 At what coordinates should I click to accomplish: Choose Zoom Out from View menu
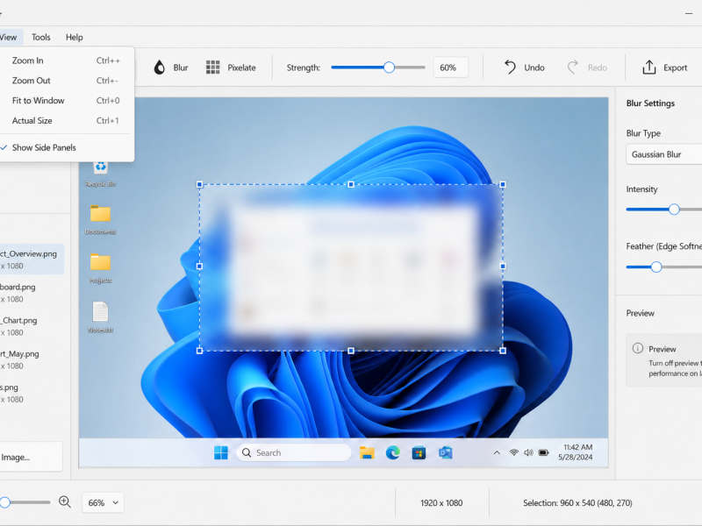65,81
